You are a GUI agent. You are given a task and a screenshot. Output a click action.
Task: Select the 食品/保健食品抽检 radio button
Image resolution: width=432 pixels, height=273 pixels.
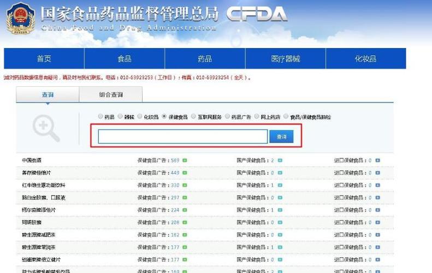coord(286,116)
